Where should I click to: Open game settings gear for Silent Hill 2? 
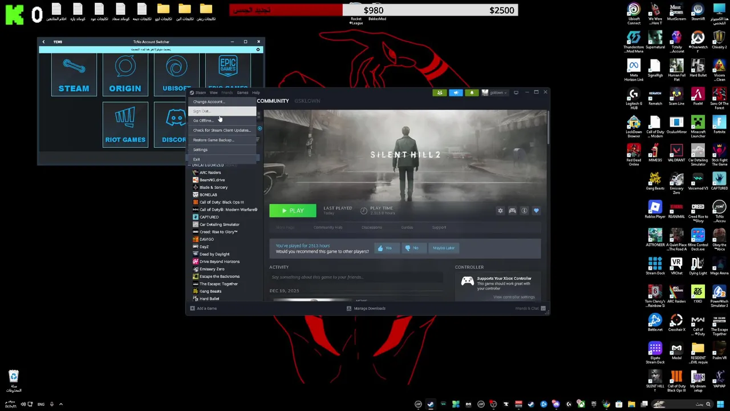point(500,211)
